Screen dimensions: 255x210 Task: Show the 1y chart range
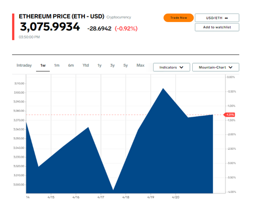(x=99, y=65)
